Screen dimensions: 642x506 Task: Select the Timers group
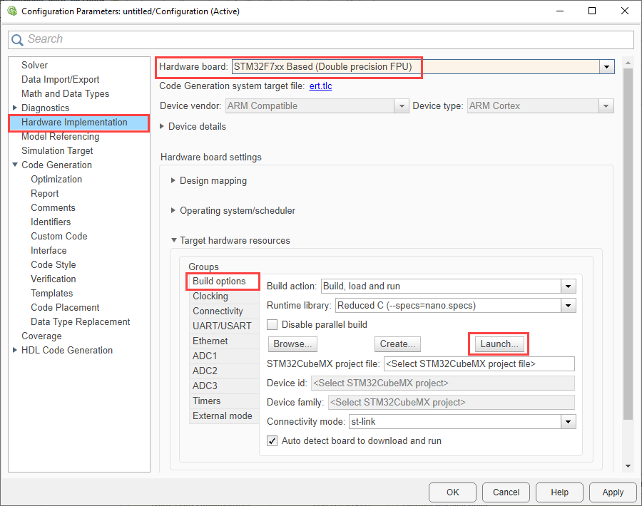(x=206, y=401)
